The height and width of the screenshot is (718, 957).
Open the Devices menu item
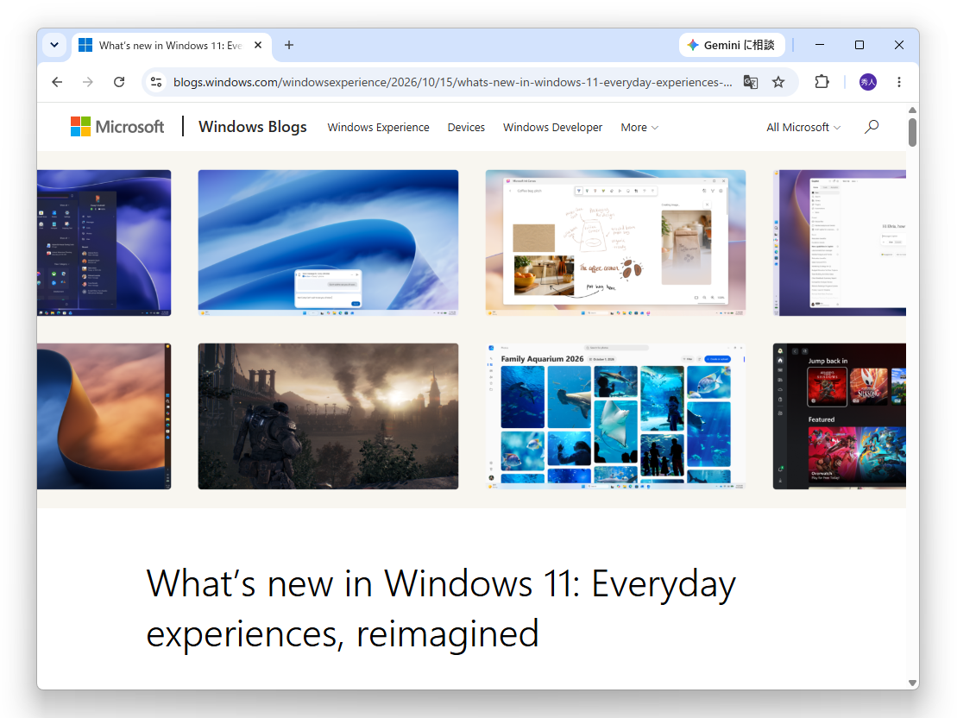466,127
